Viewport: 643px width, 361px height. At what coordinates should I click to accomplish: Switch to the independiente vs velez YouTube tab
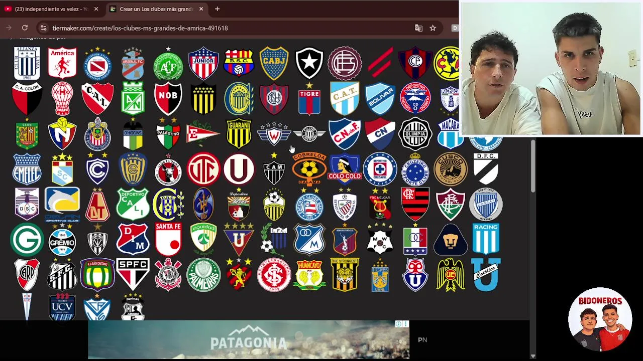[x=47, y=9]
